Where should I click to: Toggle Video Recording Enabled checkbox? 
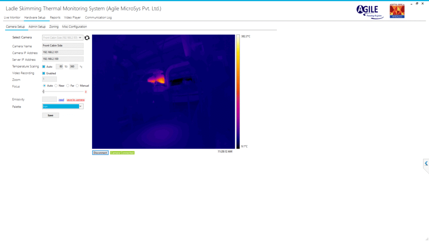44,73
